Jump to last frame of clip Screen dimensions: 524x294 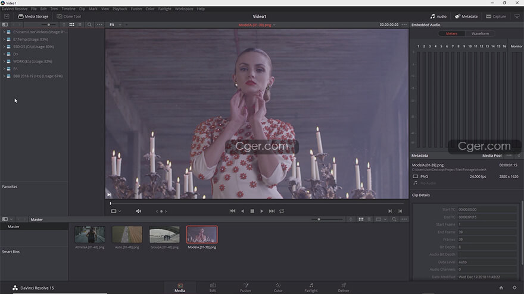click(272, 211)
